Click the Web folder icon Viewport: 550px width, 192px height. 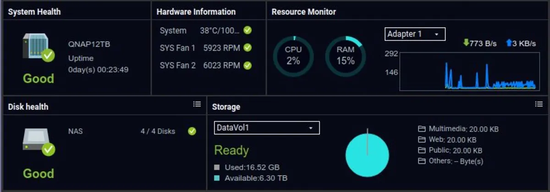click(422, 140)
